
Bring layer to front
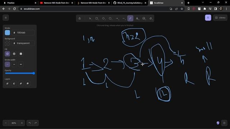click(28, 83)
